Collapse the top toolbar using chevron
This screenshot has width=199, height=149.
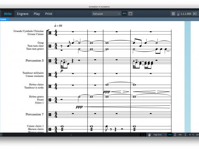pyautogui.click(x=99, y=9)
